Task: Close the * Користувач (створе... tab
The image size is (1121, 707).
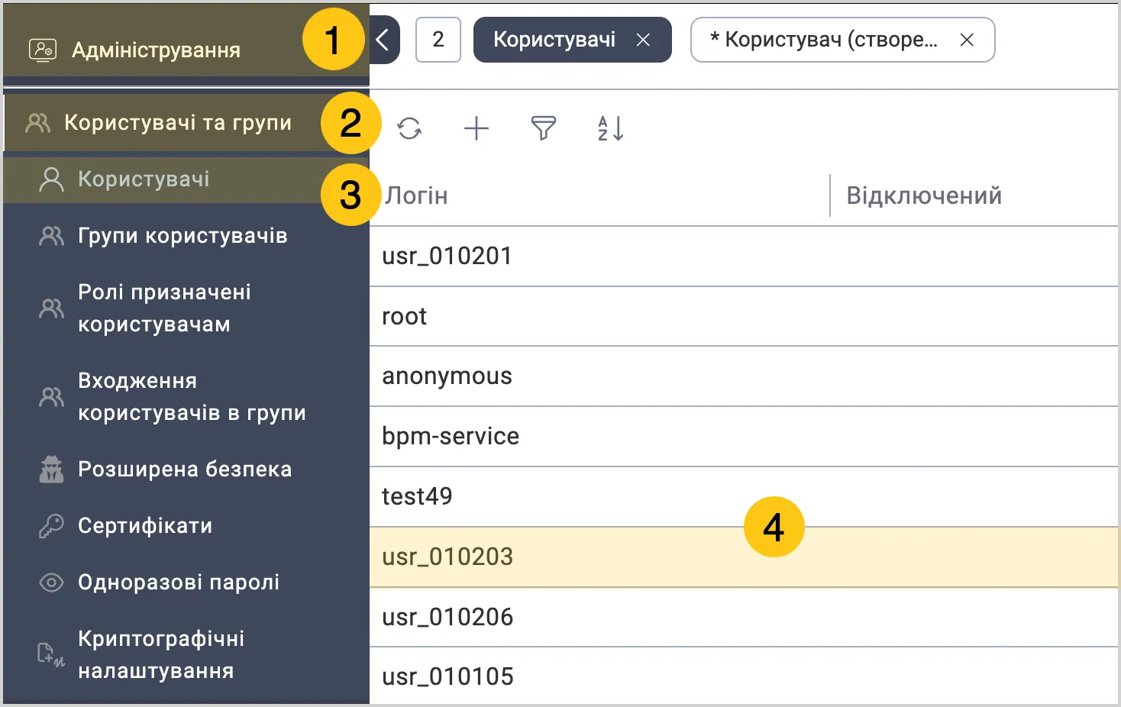Action: [x=967, y=40]
